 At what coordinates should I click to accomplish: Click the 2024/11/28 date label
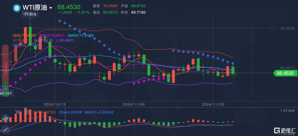tap(213, 104)
